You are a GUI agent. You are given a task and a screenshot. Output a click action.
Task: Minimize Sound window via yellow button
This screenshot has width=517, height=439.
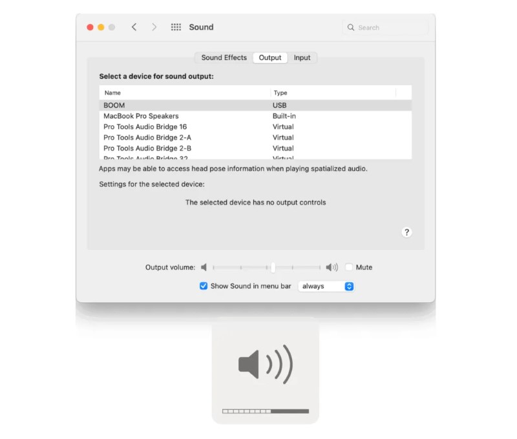(x=101, y=27)
